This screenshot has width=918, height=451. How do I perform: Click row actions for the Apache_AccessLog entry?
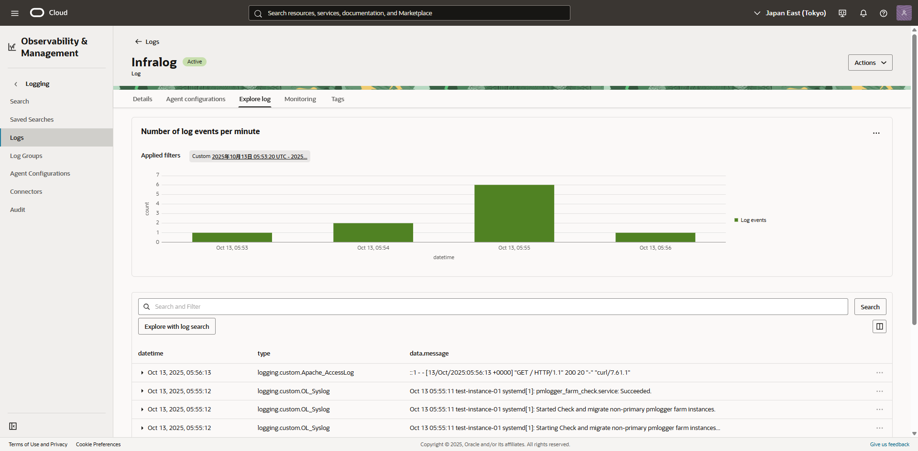tap(879, 373)
